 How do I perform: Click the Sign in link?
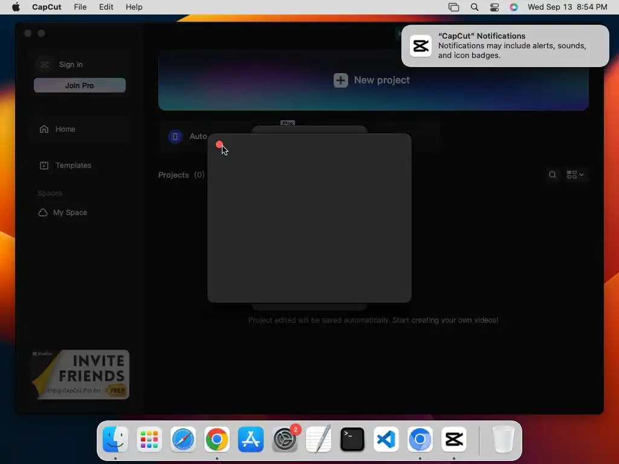71,64
